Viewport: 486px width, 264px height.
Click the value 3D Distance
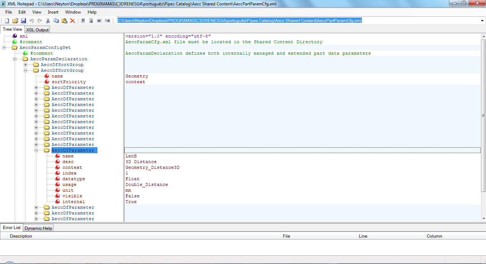pos(141,162)
